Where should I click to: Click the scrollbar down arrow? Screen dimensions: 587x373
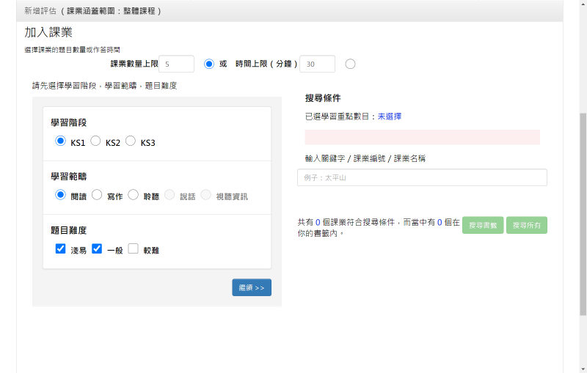coord(583,368)
